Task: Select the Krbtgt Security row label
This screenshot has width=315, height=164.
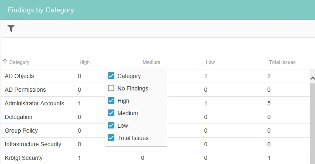Action: [x=24, y=158]
